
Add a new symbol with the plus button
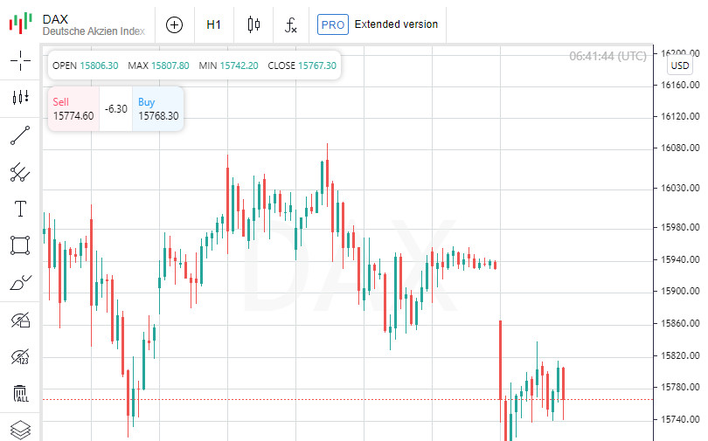pos(175,24)
